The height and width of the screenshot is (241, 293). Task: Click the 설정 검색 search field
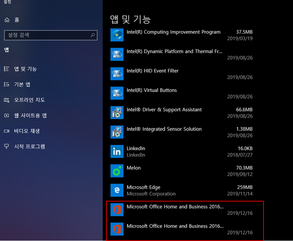click(50, 35)
